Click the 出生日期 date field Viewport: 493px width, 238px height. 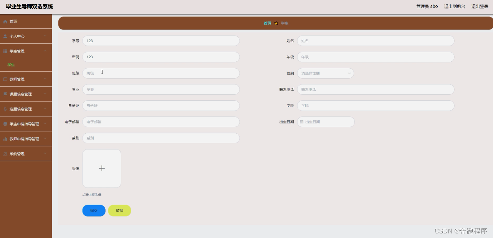pos(326,122)
